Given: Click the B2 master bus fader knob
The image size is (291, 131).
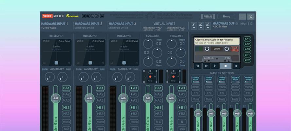Looking at the screenshot, I should (250, 113).
